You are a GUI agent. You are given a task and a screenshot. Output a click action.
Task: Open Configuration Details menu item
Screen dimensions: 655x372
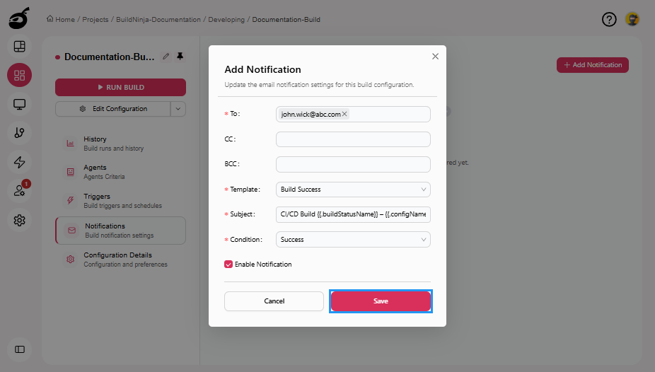tap(120, 260)
